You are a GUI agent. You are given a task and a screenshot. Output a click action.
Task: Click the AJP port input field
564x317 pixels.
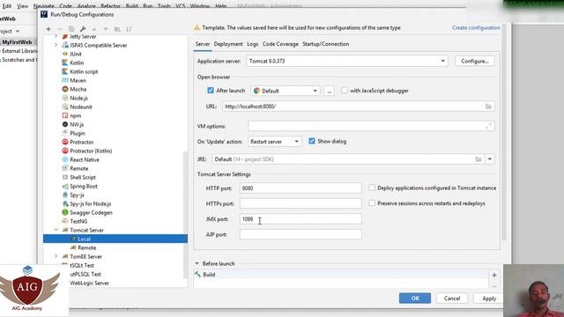(301, 234)
